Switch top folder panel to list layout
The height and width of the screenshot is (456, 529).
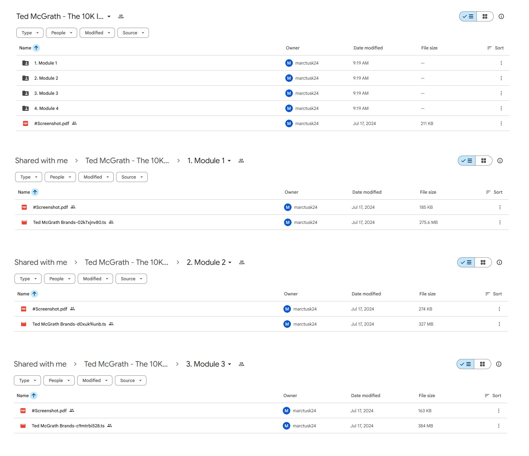(468, 16)
